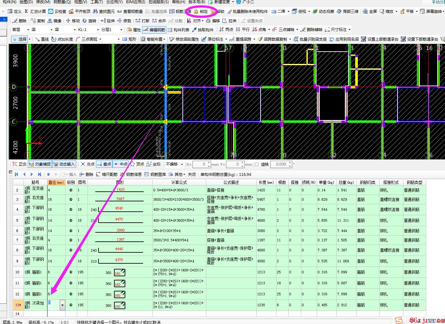The width and height of the screenshot is (445, 324).
Task: Click the 锁定 lock icon
Action: point(196,11)
